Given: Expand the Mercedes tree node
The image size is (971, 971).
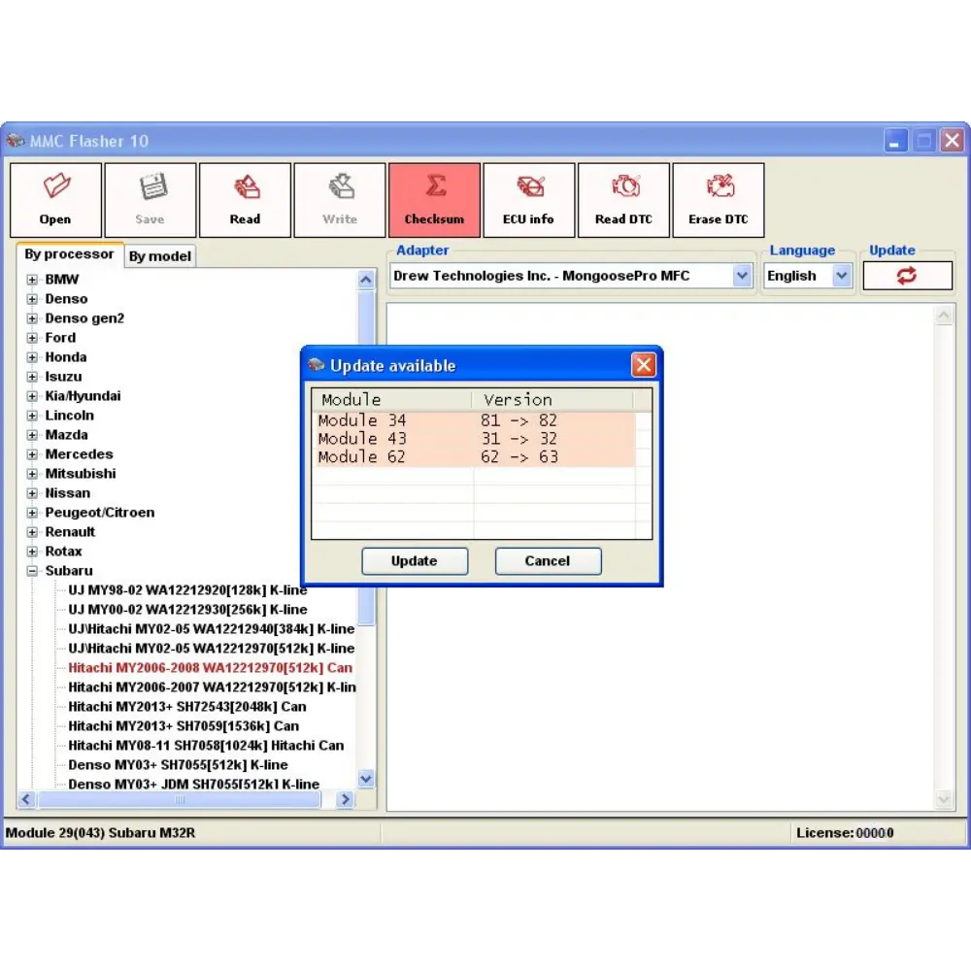Looking at the screenshot, I should 32,454.
